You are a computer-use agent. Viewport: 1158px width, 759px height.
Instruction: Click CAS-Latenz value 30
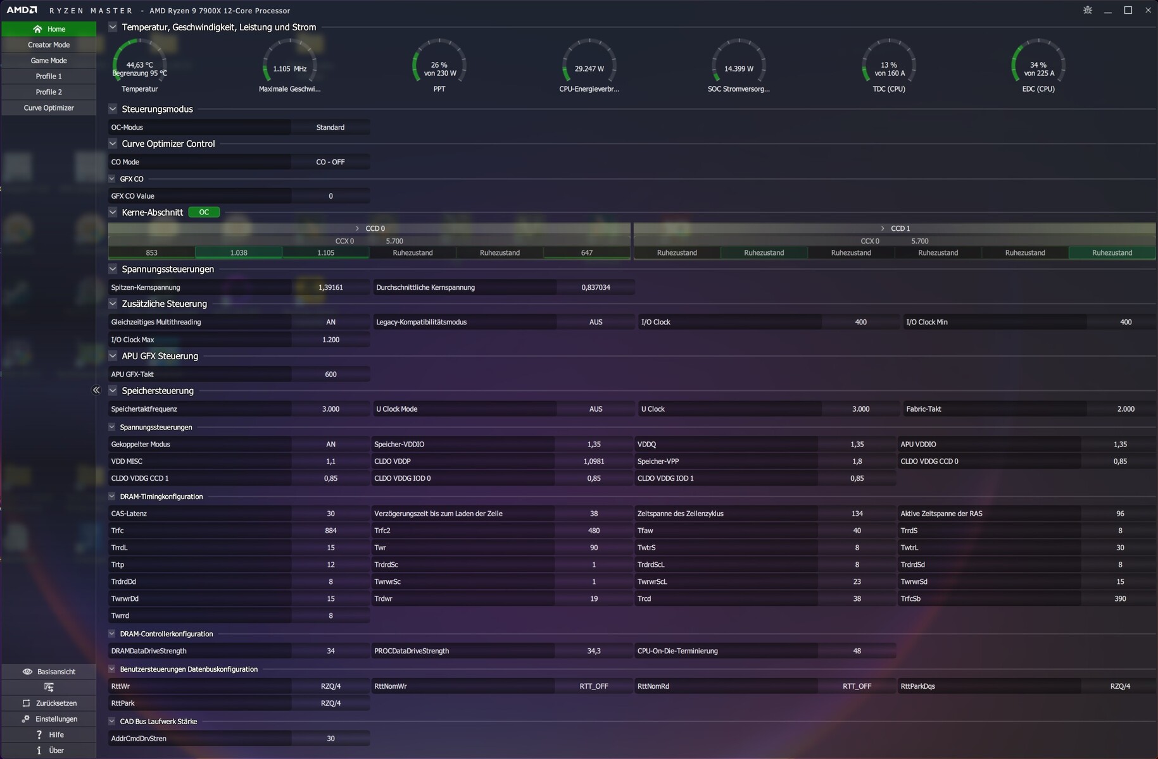[x=330, y=514]
